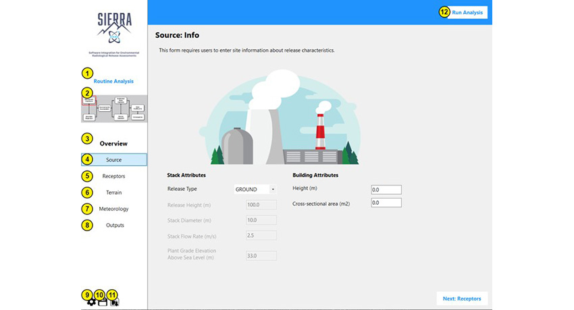Click the Run Analysis button
The height and width of the screenshot is (310, 574).
click(467, 12)
